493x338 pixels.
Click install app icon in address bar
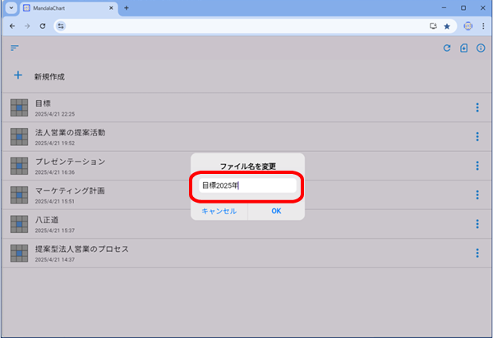pyautogui.click(x=433, y=26)
